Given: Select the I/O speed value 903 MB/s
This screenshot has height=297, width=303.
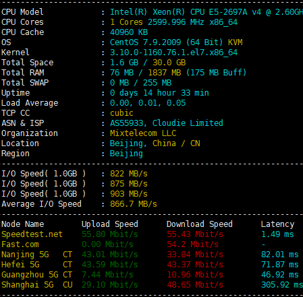Looking at the screenshot, I should pos(129,194).
